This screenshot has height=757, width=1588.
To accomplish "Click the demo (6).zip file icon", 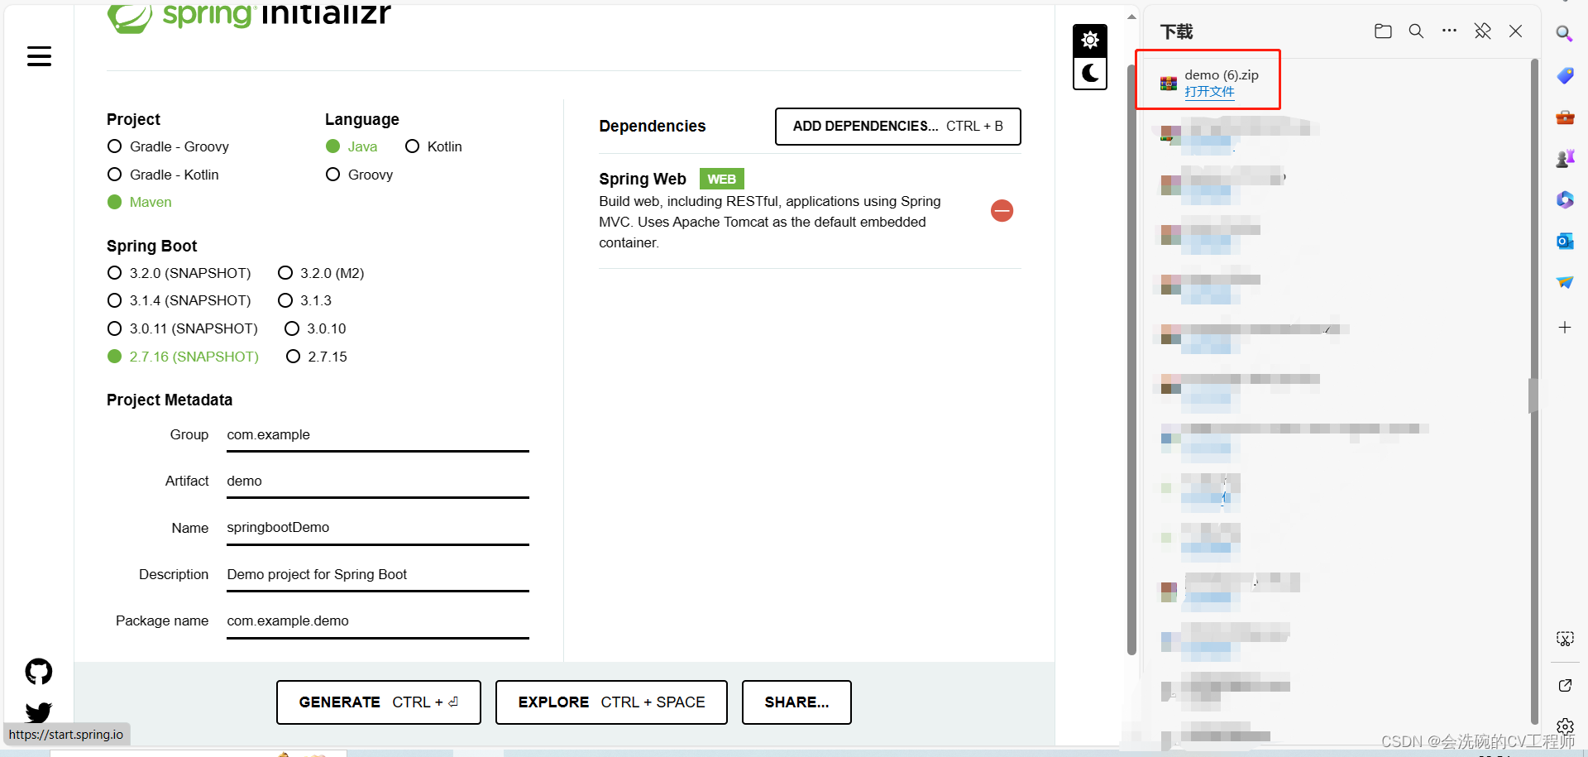I will click(1168, 84).
